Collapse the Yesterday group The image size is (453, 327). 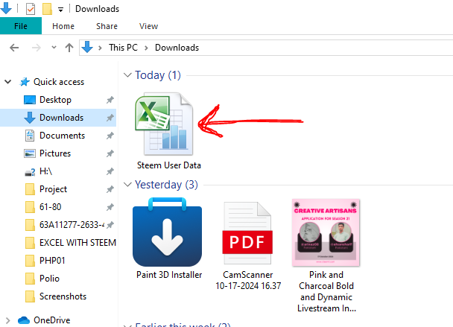tap(127, 185)
